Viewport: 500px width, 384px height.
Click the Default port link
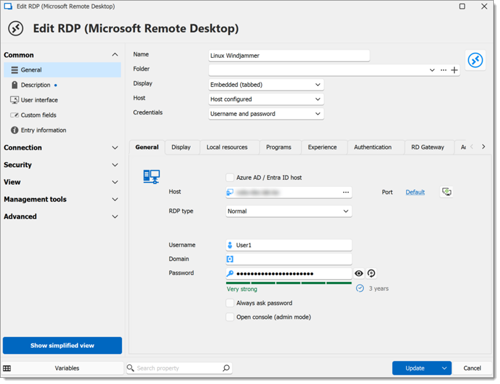pyautogui.click(x=415, y=192)
